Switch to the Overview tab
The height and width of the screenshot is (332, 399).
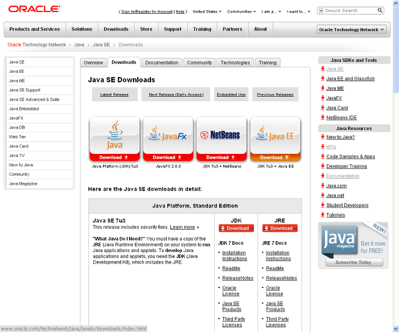coord(93,63)
